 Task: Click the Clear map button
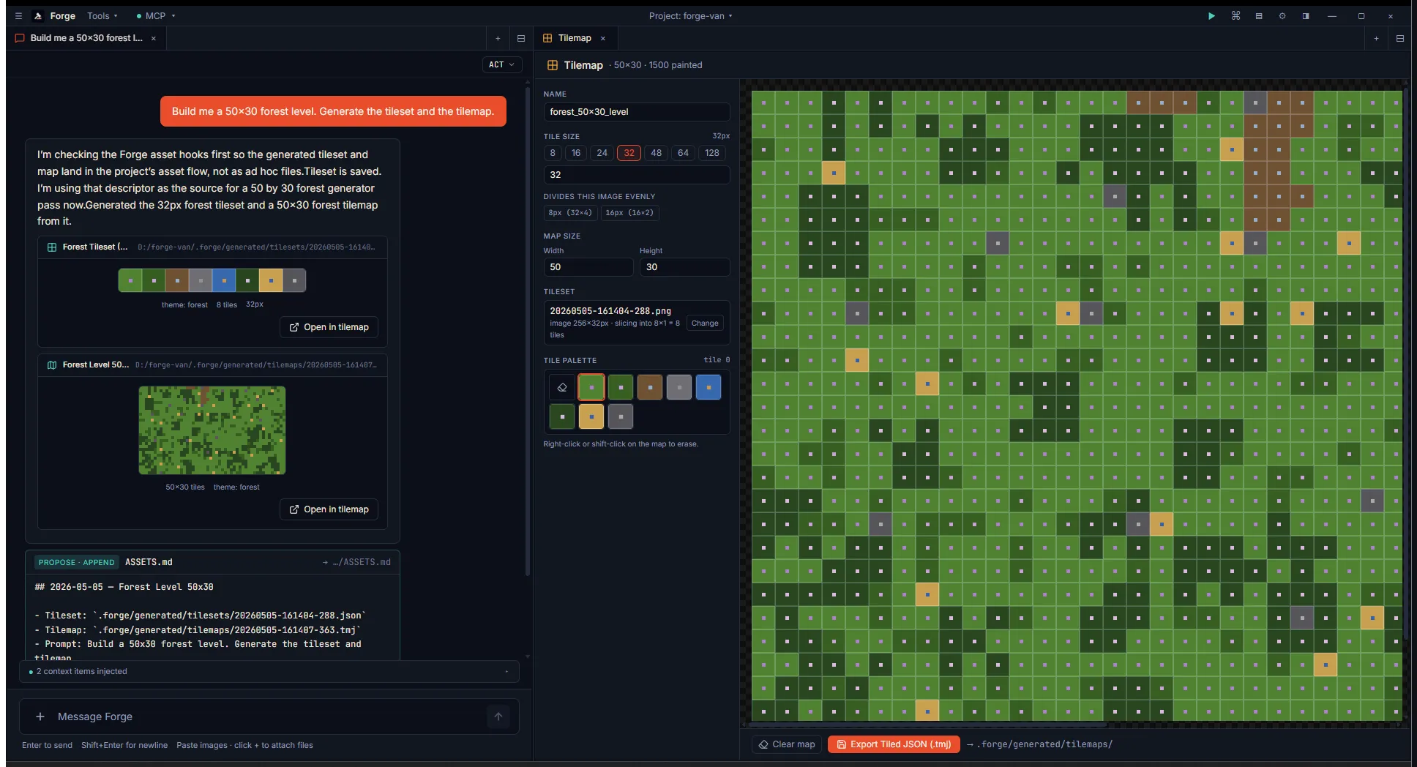coord(787,744)
